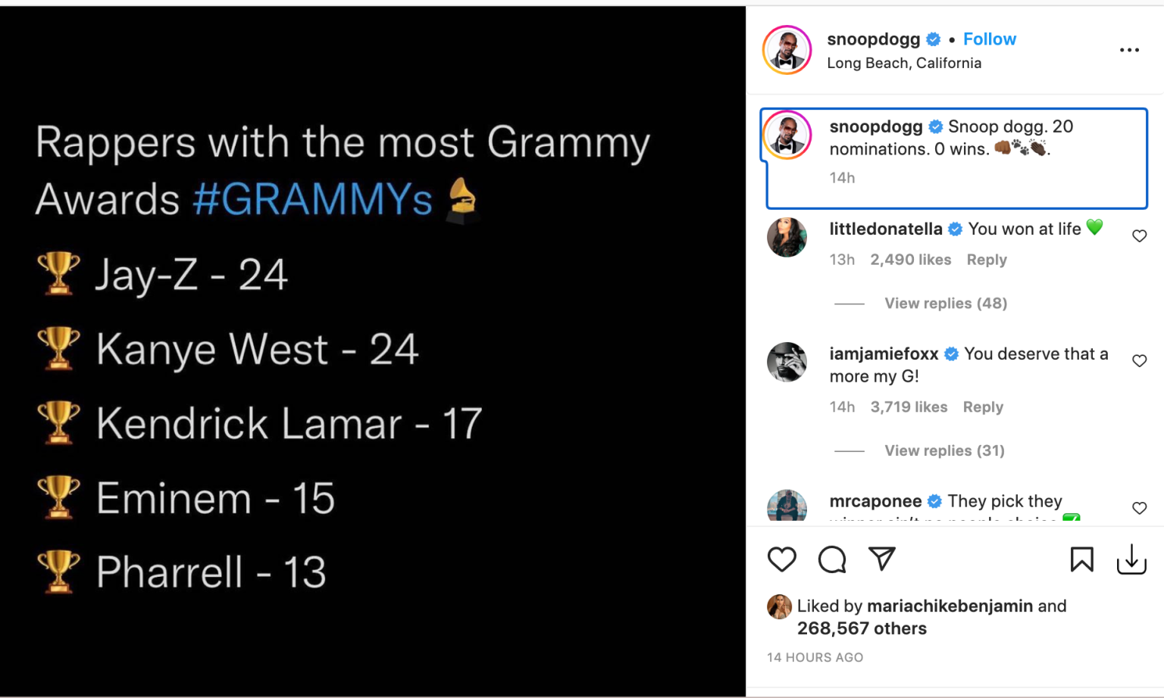Share the post via paper plane icon

coord(882,559)
